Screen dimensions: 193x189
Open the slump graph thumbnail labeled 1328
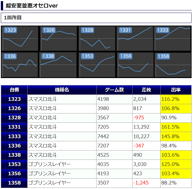point(97,38)
